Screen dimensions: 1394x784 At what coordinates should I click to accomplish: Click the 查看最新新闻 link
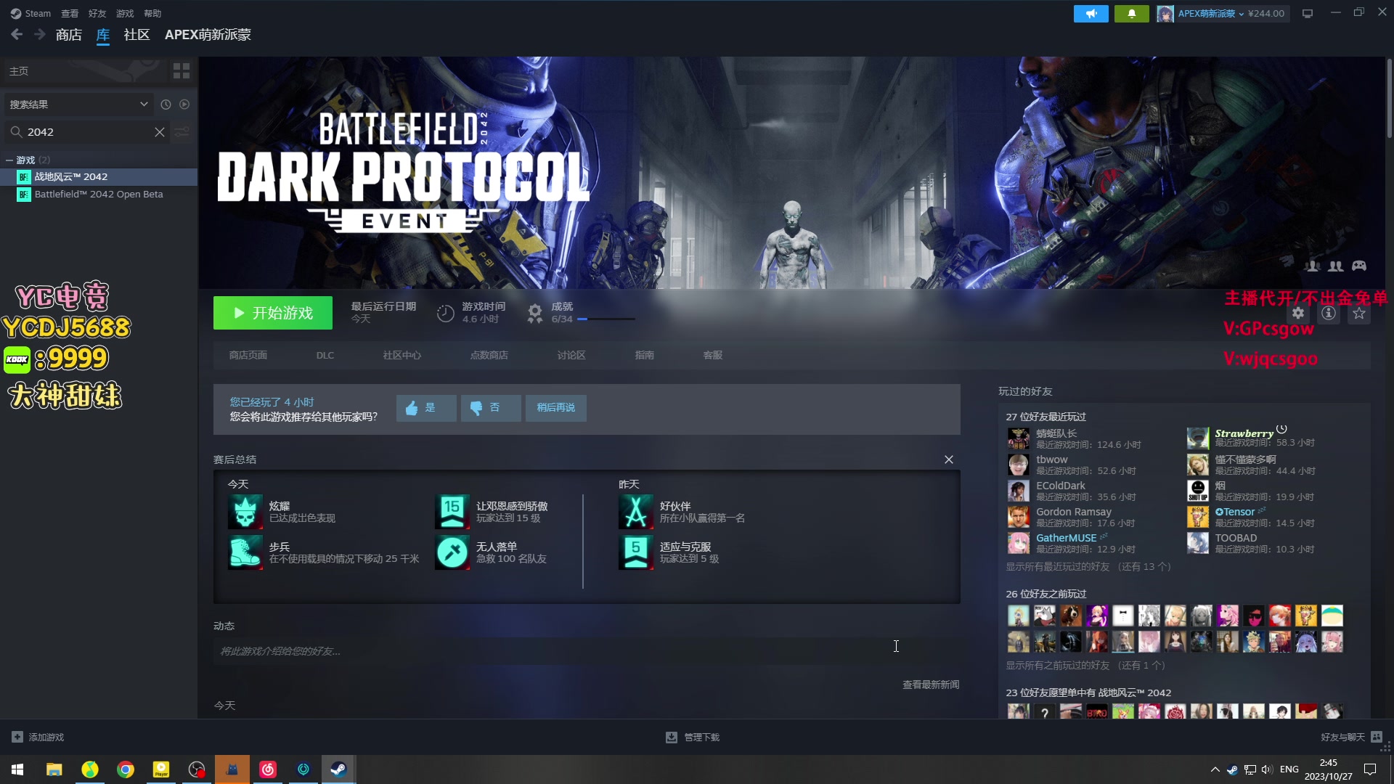point(930,685)
